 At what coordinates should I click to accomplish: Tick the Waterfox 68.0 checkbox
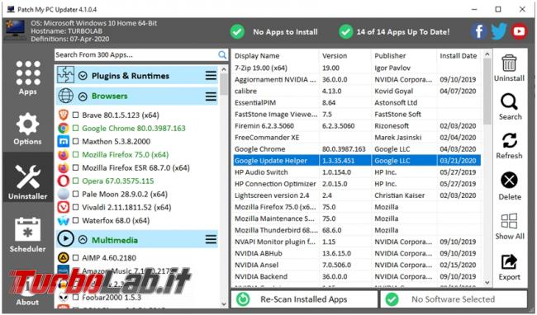(x=76, y=220)
